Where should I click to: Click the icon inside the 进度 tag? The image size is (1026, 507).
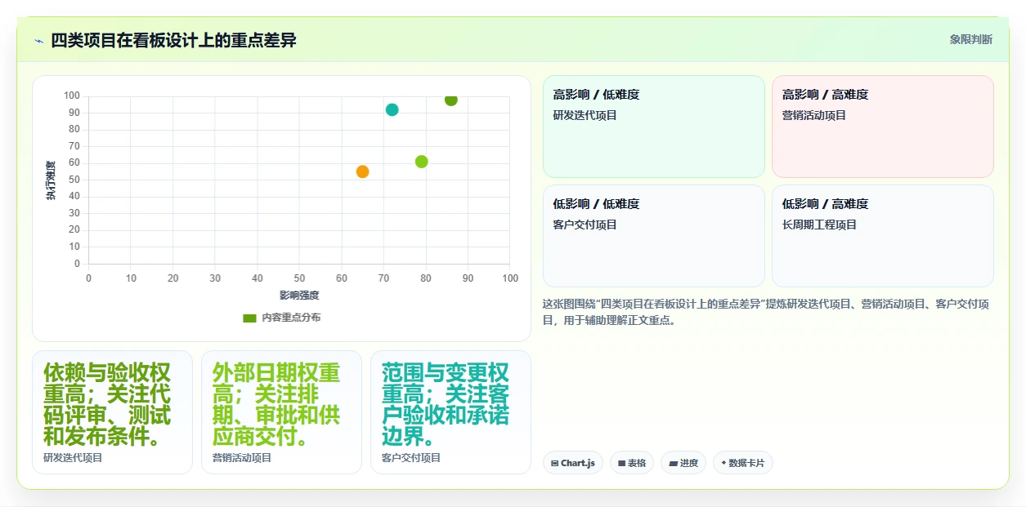[x=673, y=463]
